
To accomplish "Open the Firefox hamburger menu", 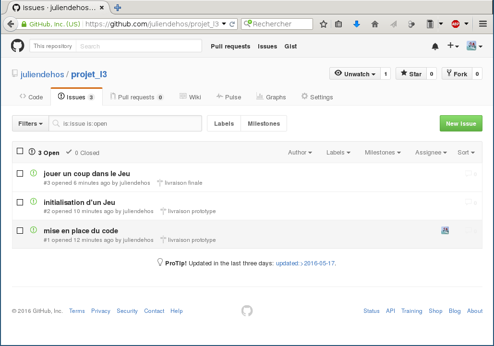I will pyautogui.click(x=482, y=24).
